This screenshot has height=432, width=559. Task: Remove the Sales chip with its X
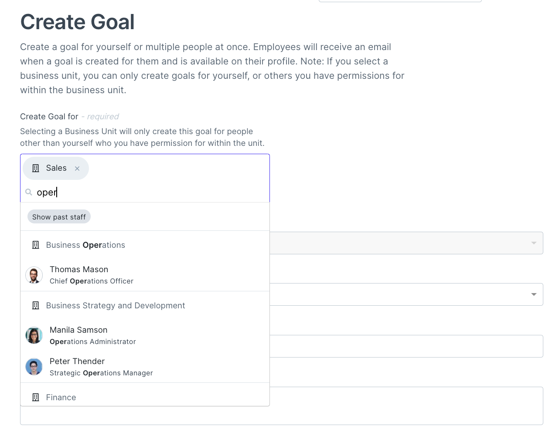coord(77,169)
